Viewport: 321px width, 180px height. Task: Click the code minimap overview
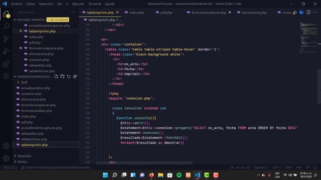(x=309, y=38)
